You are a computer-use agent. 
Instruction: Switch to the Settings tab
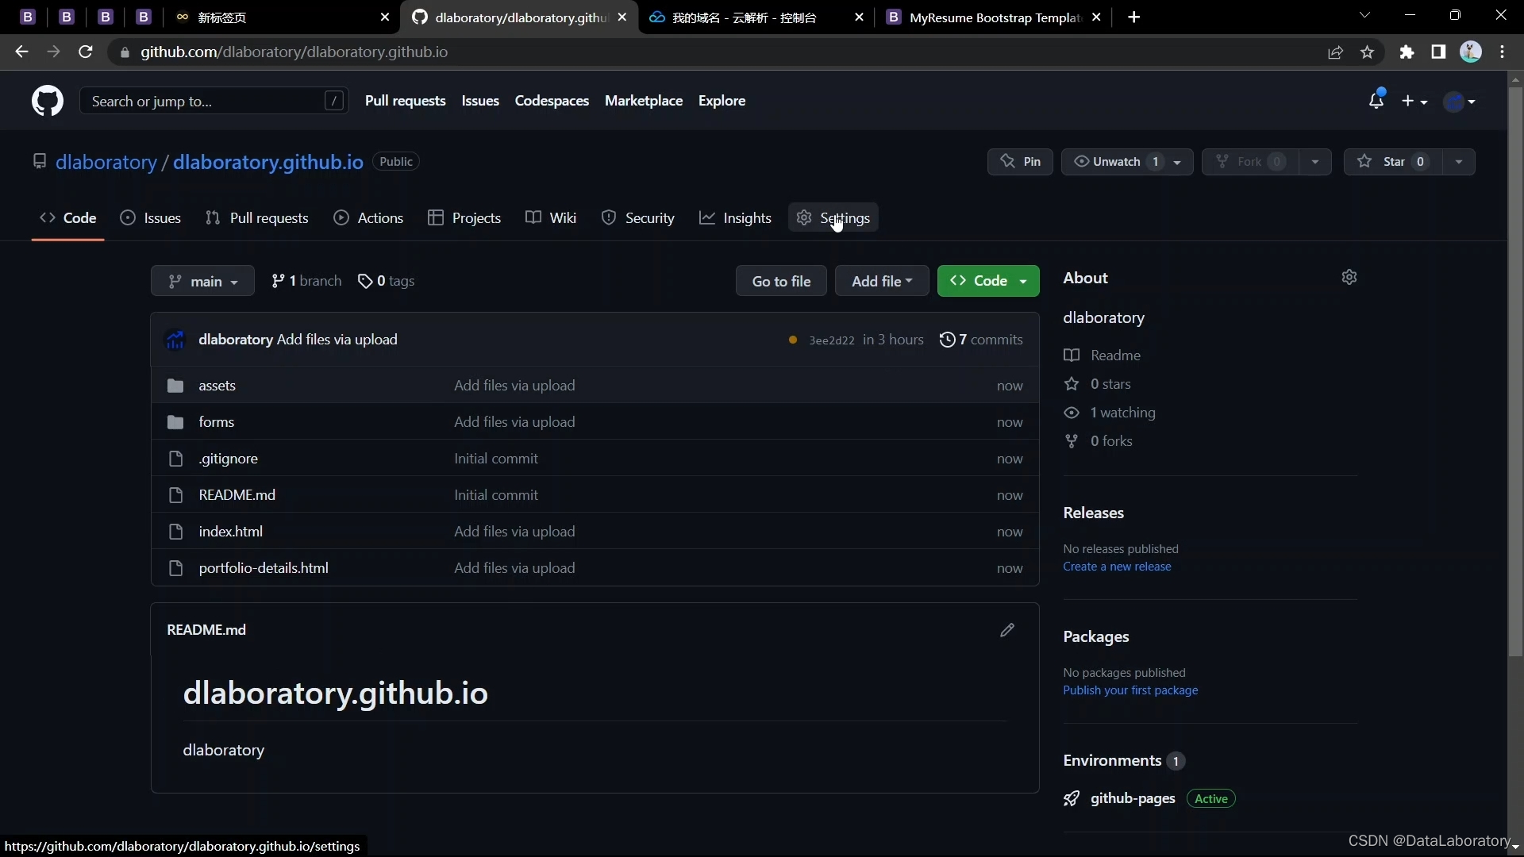pyautogui.click(x=833, y=218)
